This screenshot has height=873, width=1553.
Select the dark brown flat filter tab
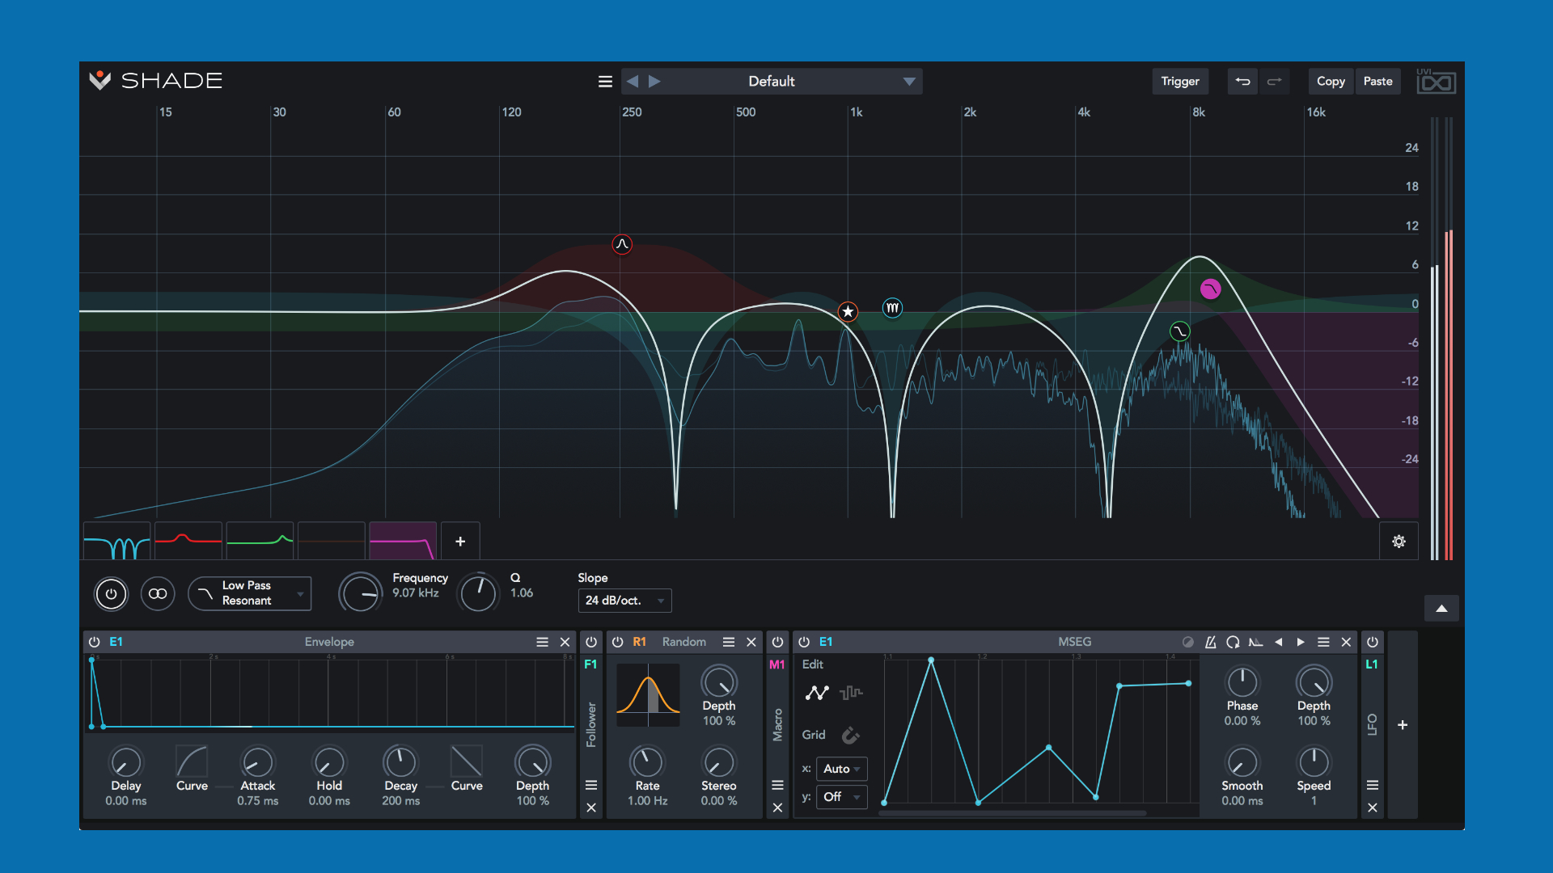click(332, 541)
